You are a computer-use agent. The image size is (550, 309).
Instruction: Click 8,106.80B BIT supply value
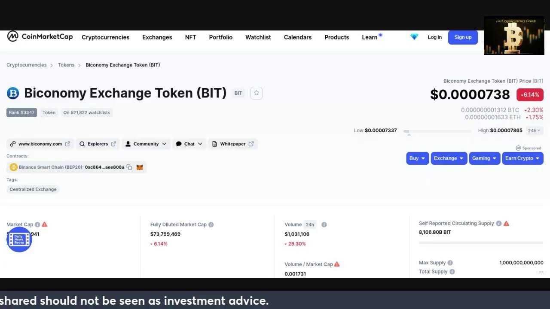[x=435, y=232]
